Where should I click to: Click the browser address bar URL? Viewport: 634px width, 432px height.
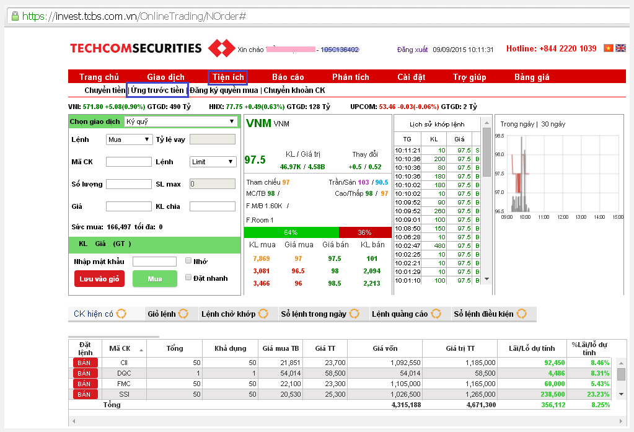[134, 16]
